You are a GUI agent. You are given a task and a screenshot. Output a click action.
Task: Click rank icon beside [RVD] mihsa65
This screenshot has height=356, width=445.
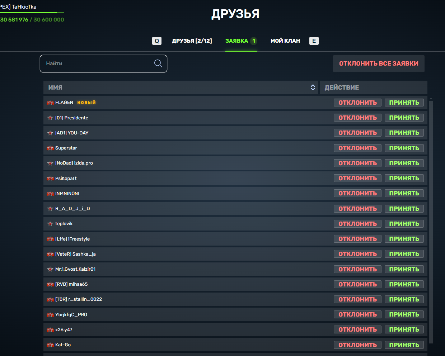pos(50,284)
